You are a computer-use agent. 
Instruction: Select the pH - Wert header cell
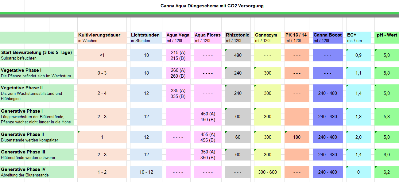(x=387, y=37)
